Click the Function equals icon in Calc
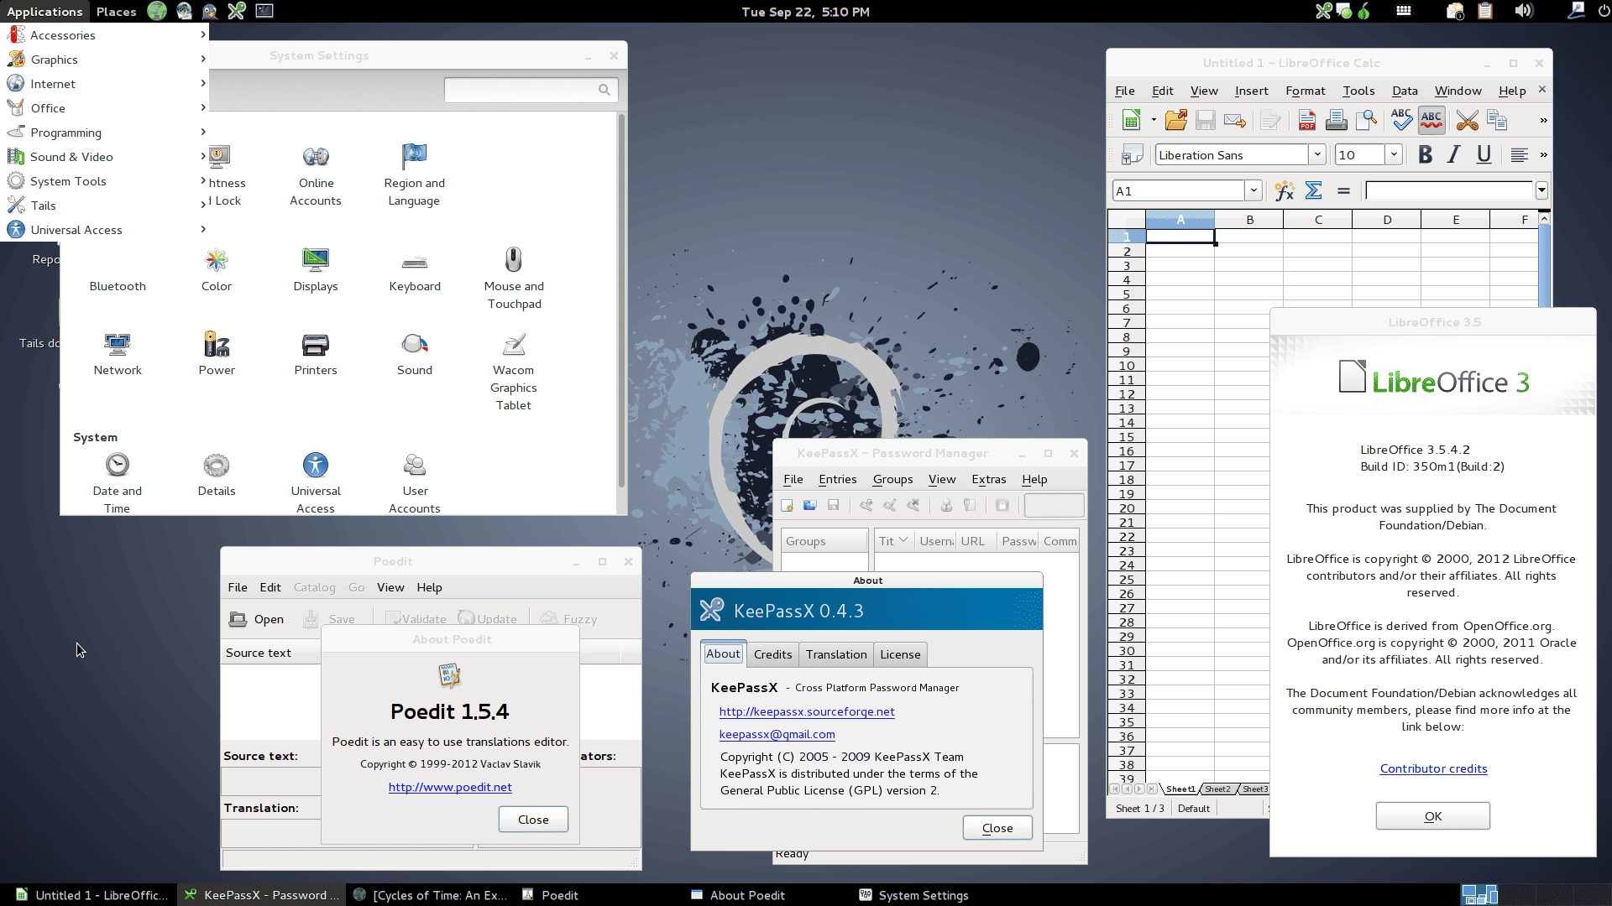The height and width of the screenshot is (906, 1612). 1343,191
